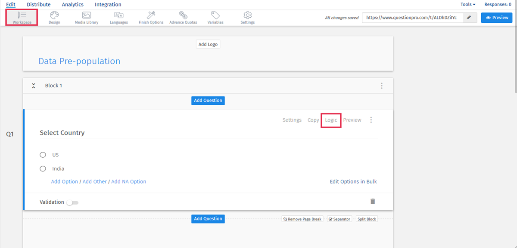Viewport: 517px width, 248px height.
Task: Click the Add Option link
Action: [x=65, y=182]
